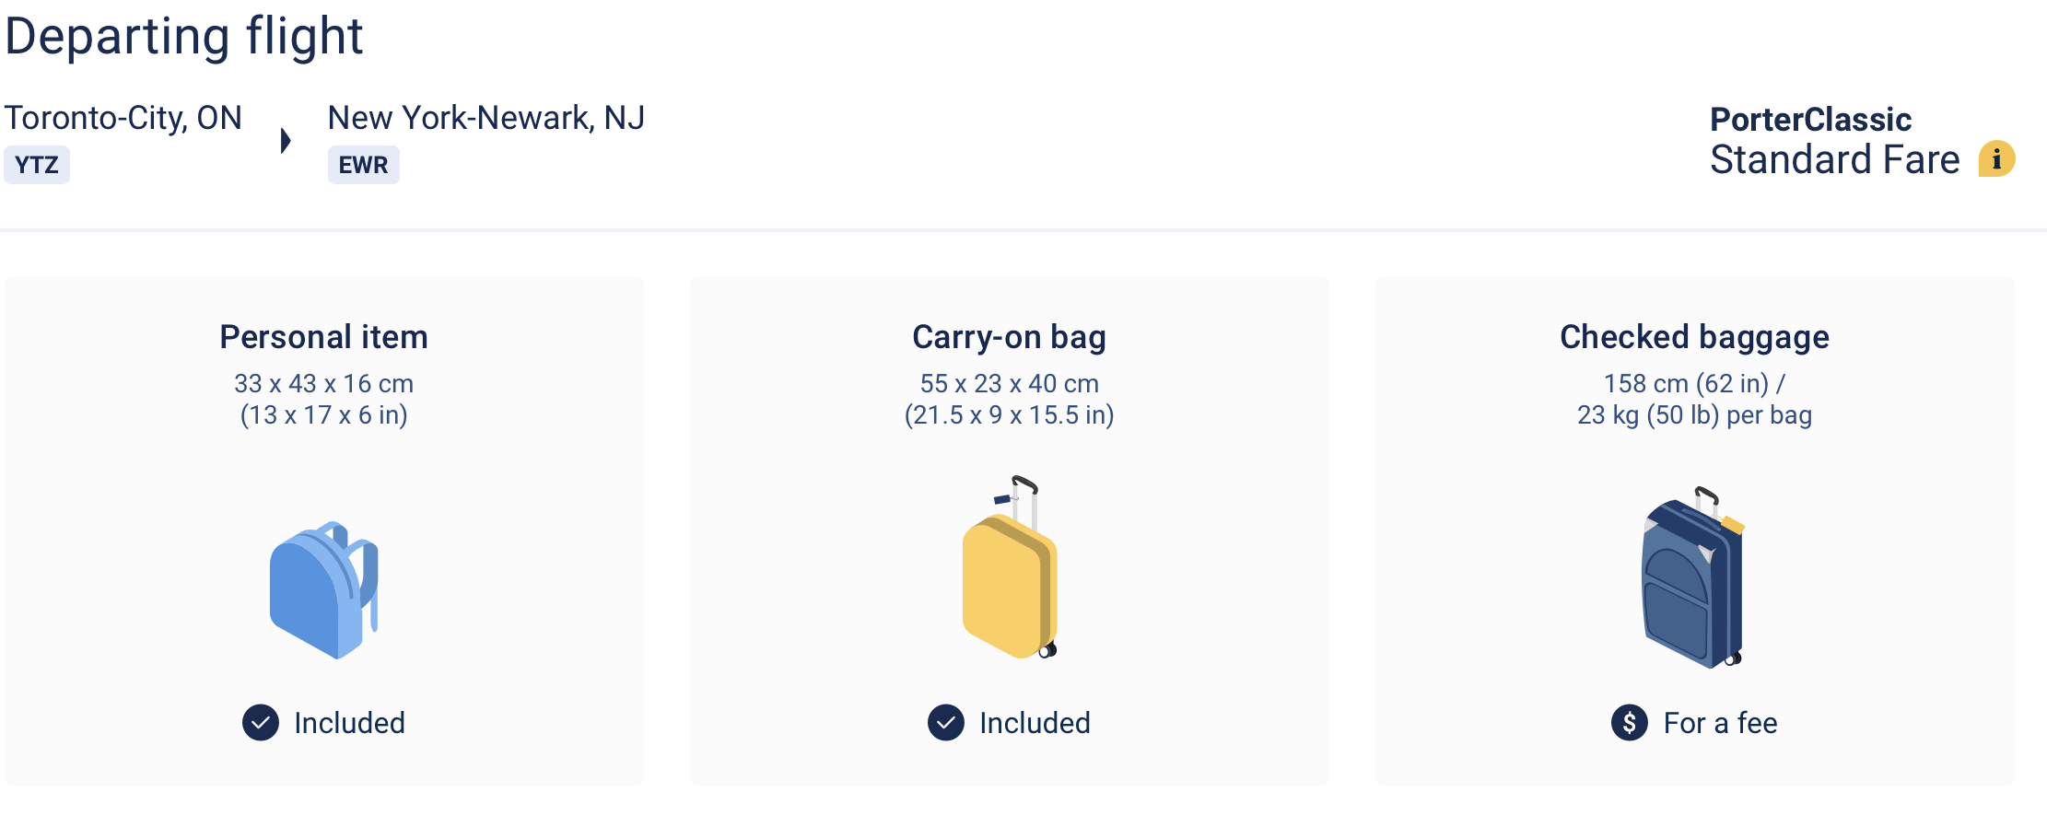
Task: Click the checkmark icon under Carry-on bag
Action: pos(946,723)
